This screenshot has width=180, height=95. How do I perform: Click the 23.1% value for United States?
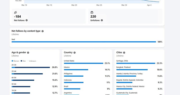point(107,63)
